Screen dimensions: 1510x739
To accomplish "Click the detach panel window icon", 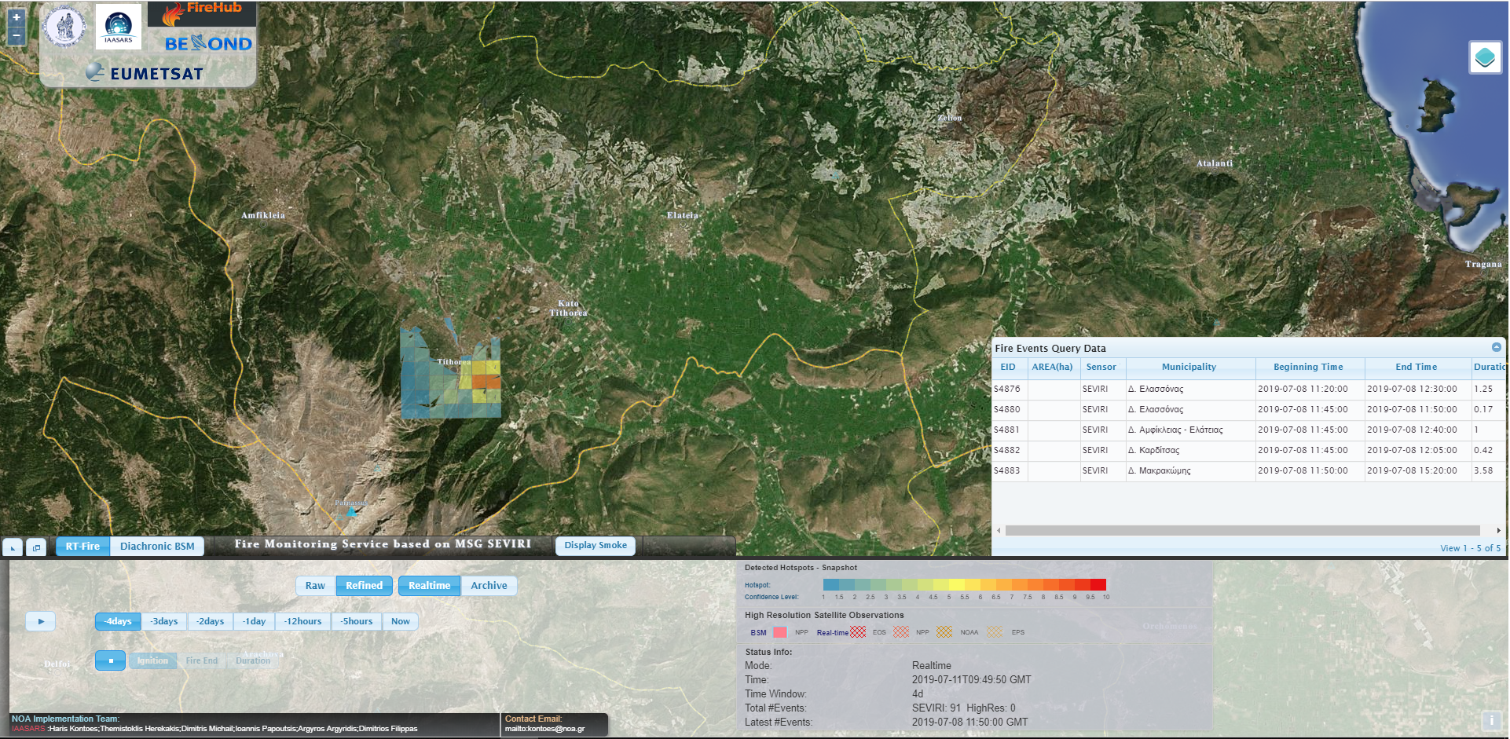I will [36, 547].
